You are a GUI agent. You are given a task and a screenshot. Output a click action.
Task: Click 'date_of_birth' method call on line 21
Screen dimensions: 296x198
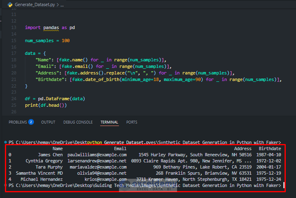coord(102,79)
